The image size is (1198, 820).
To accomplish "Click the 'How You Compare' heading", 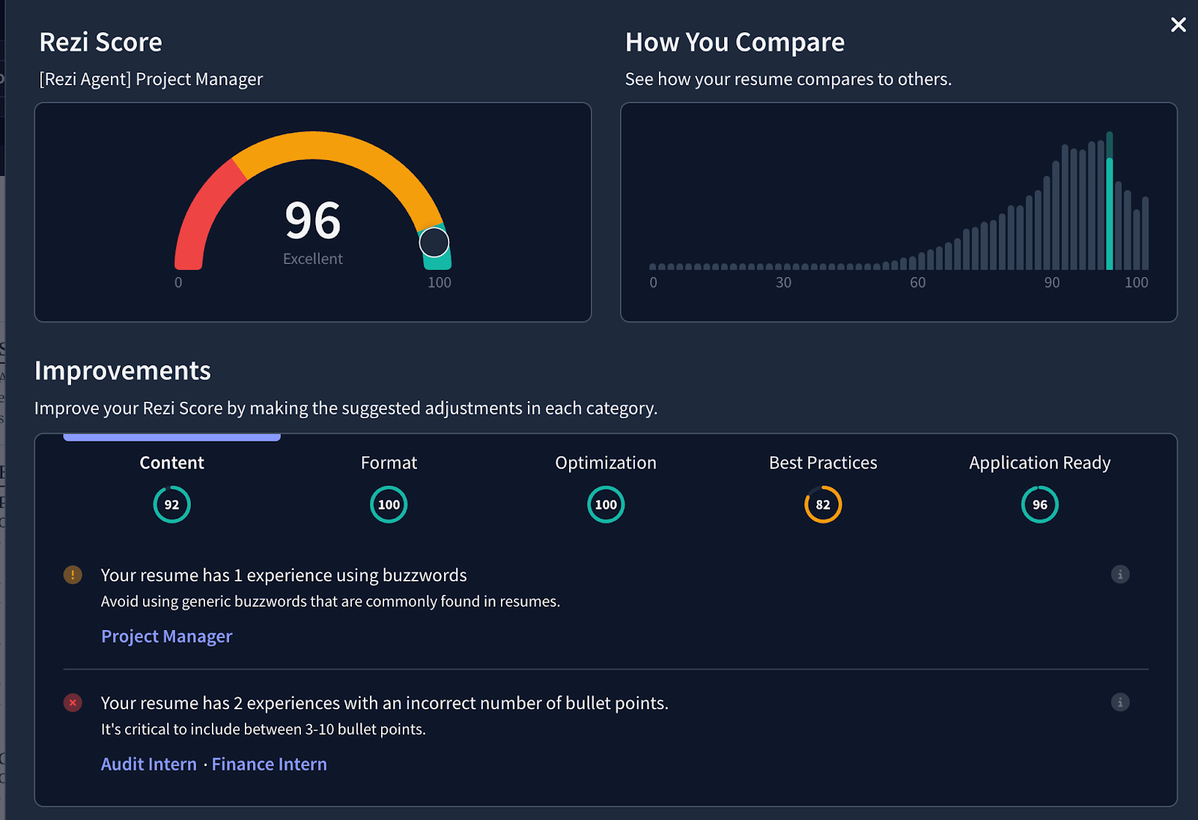I will click(735, 42).
